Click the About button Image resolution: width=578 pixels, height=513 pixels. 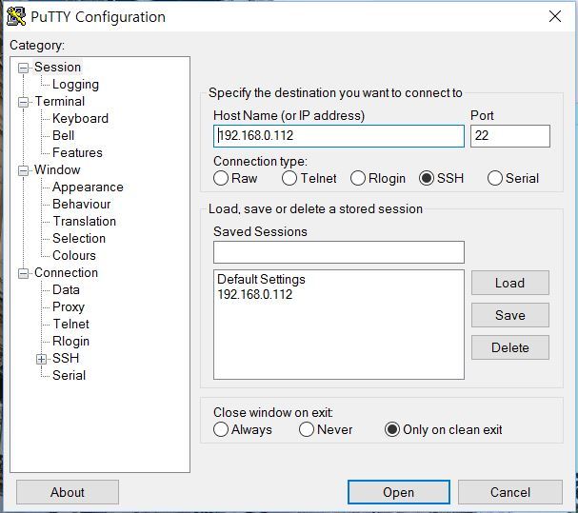pos(68,492)
